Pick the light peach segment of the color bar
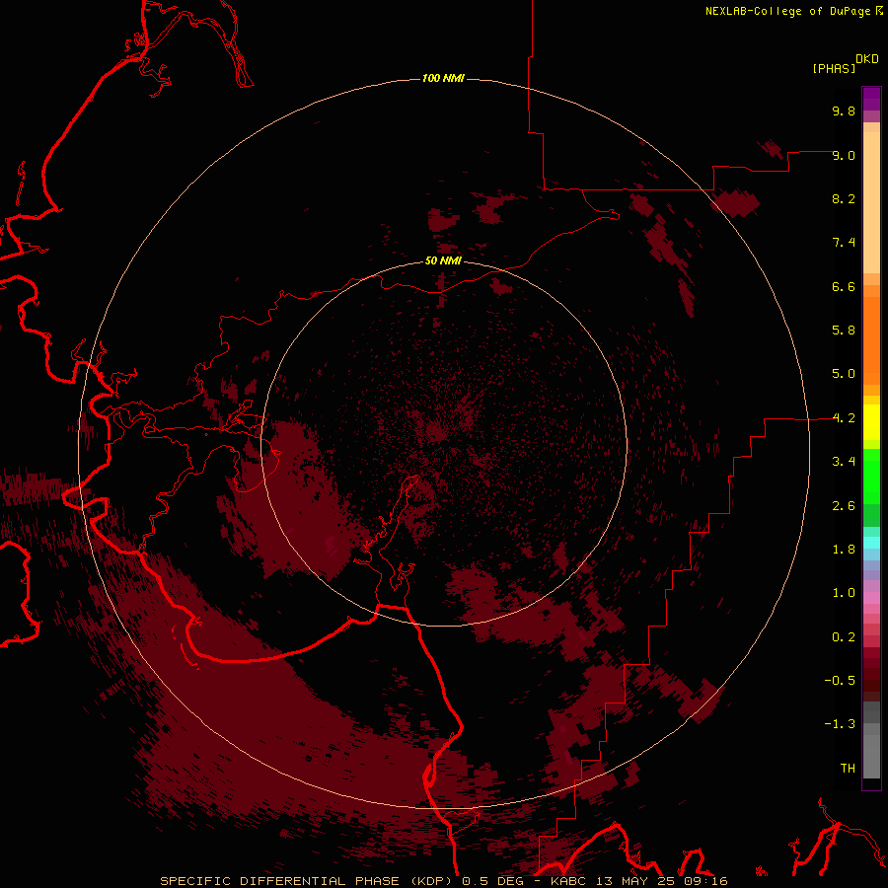 click(x=871, y=202)
